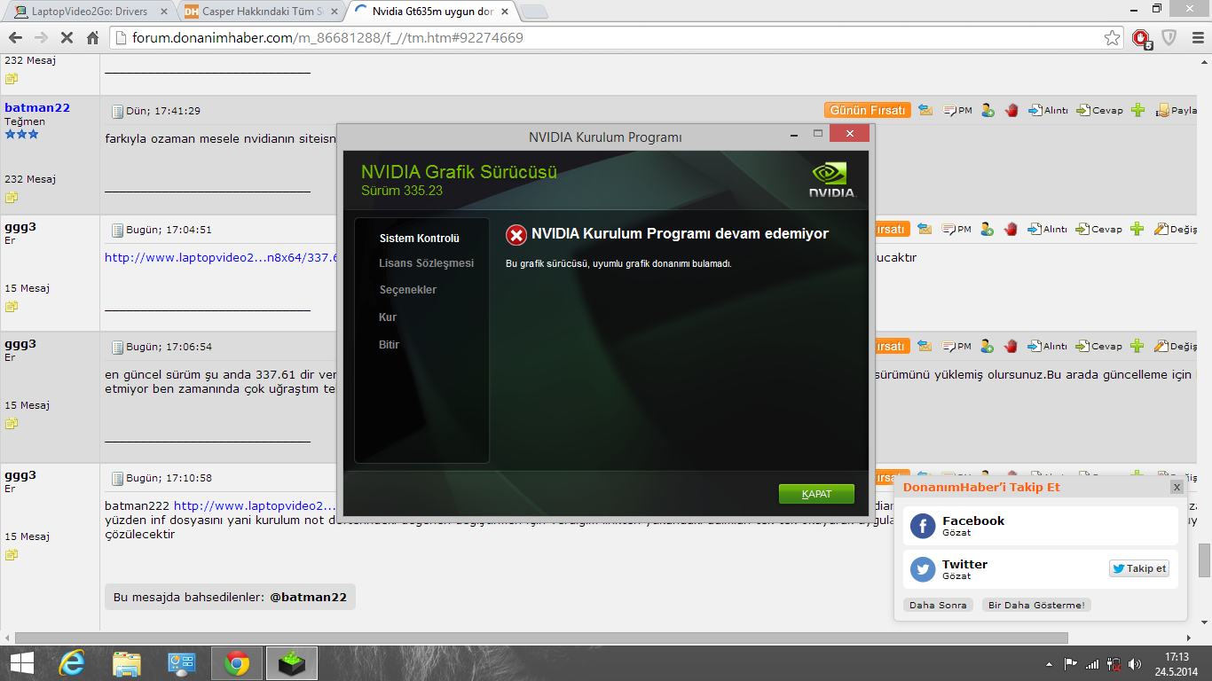Click KAPAT button in NVIDIA installer
The image size is (1212, 681).
(x=816, y=494)
